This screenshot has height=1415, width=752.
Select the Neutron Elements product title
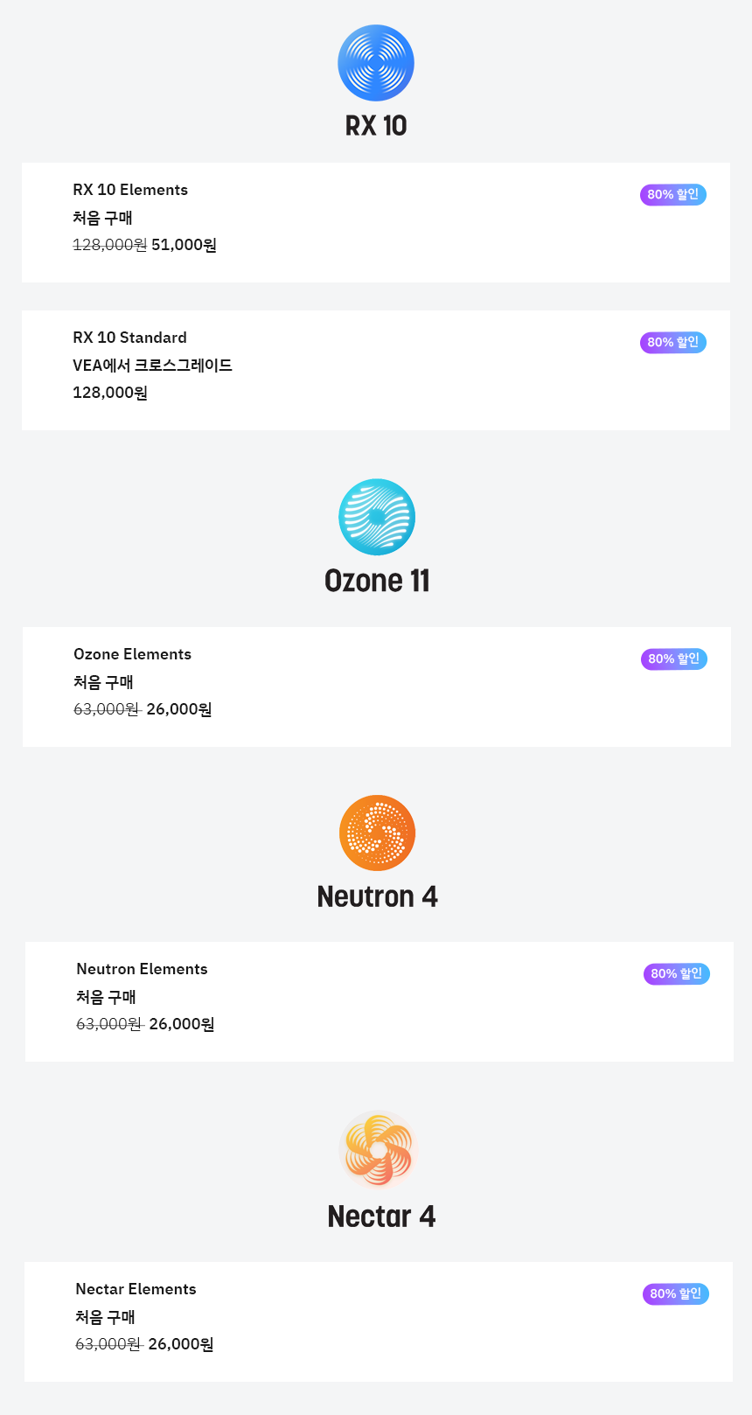coord(142,969)
